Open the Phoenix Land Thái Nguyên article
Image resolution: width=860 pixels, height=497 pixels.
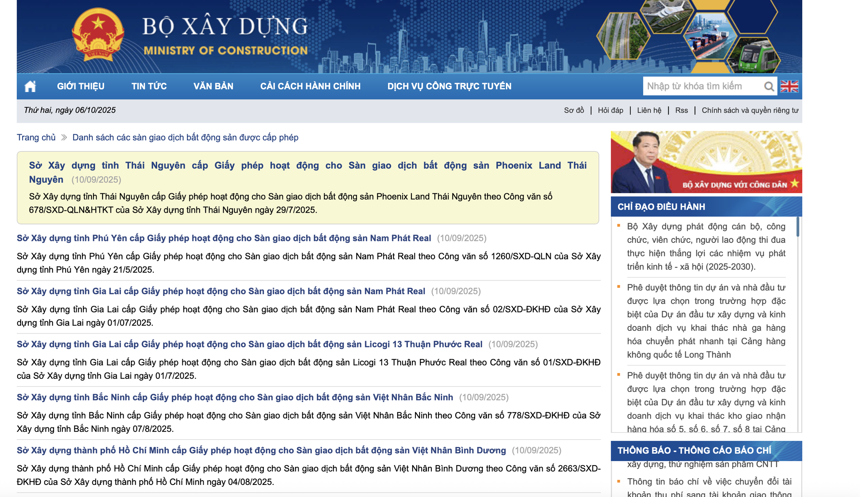[307, 166]
